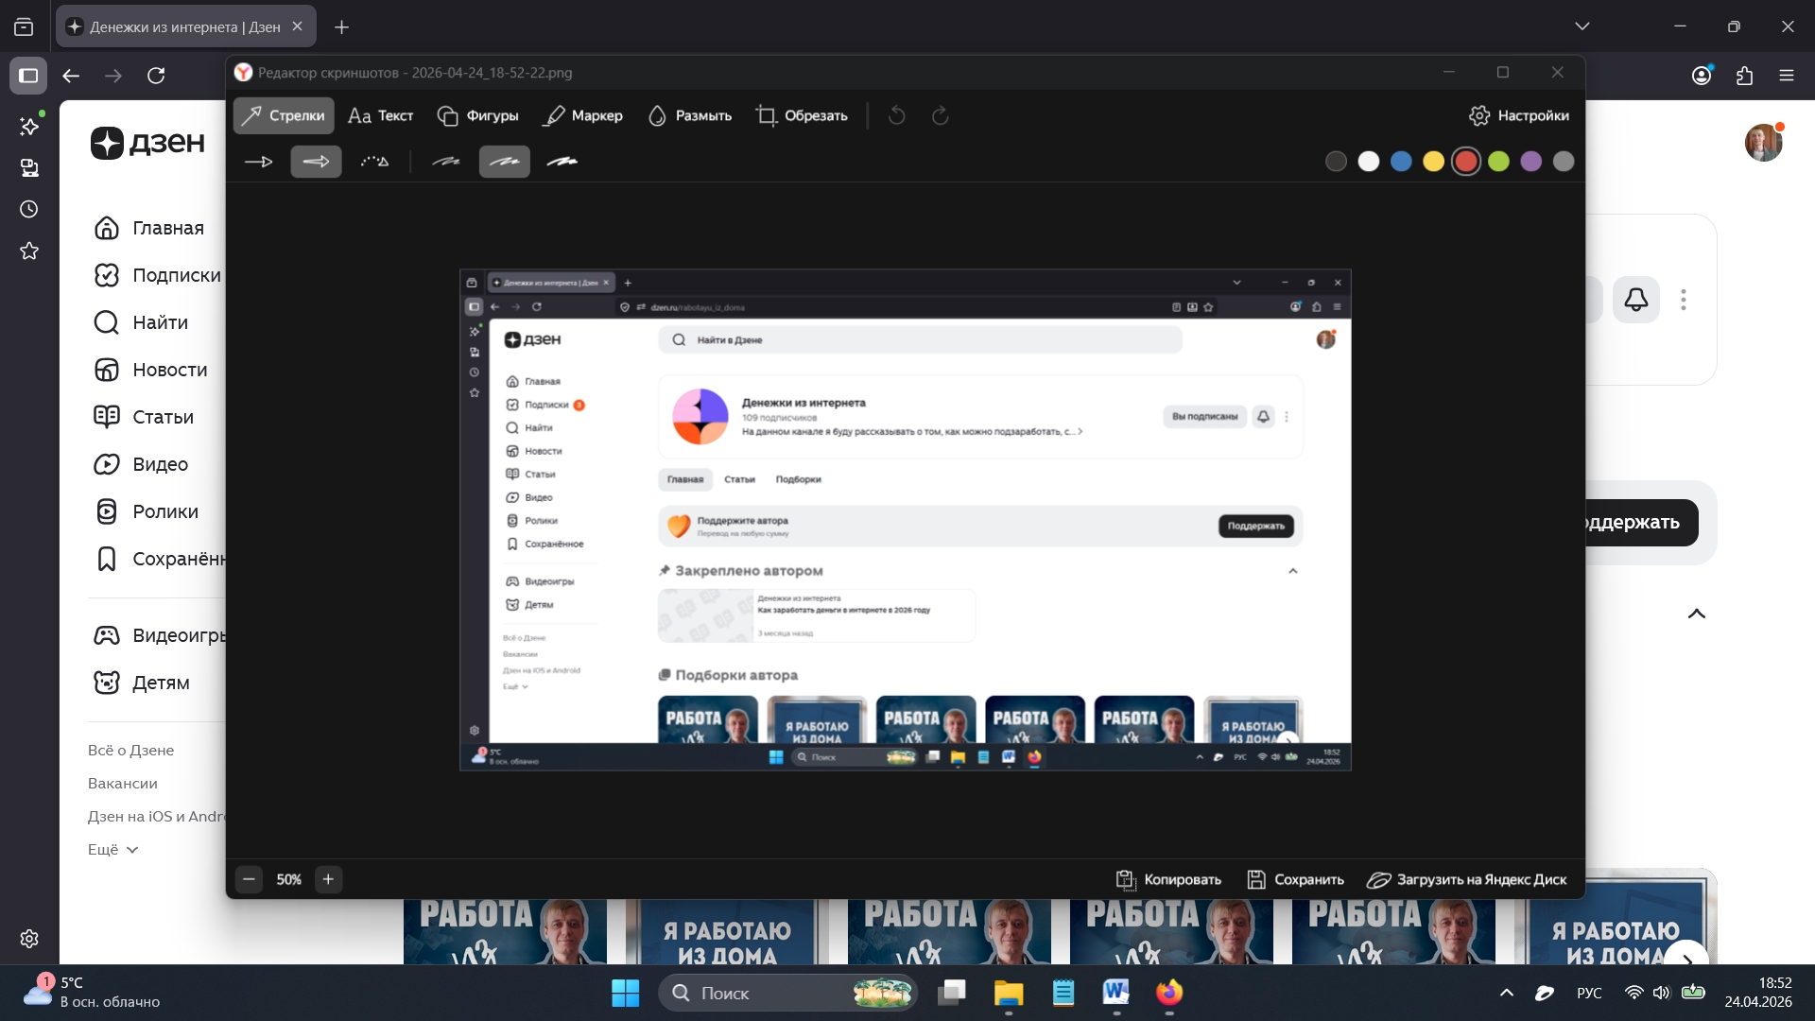
Task: Show hidden system tray icons
Action: pos(1506,993)
